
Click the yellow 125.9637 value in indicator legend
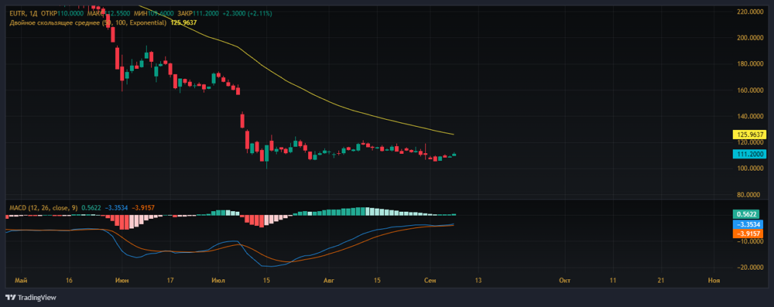(x=183, y=23)
